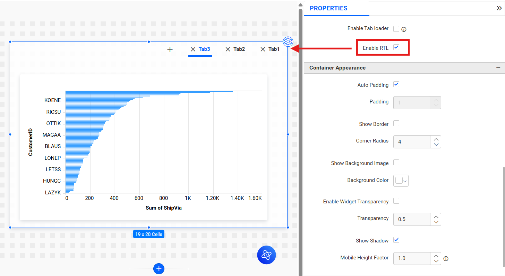
Task: Click the info icon beside Enable Tab loader
Action: coord(404,29)
